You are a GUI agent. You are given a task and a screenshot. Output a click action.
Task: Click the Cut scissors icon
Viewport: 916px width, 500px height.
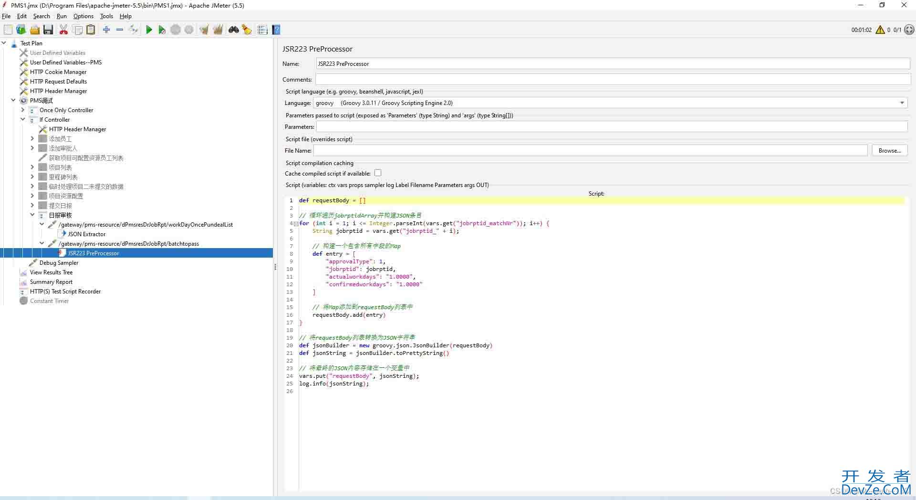(63, 30)
